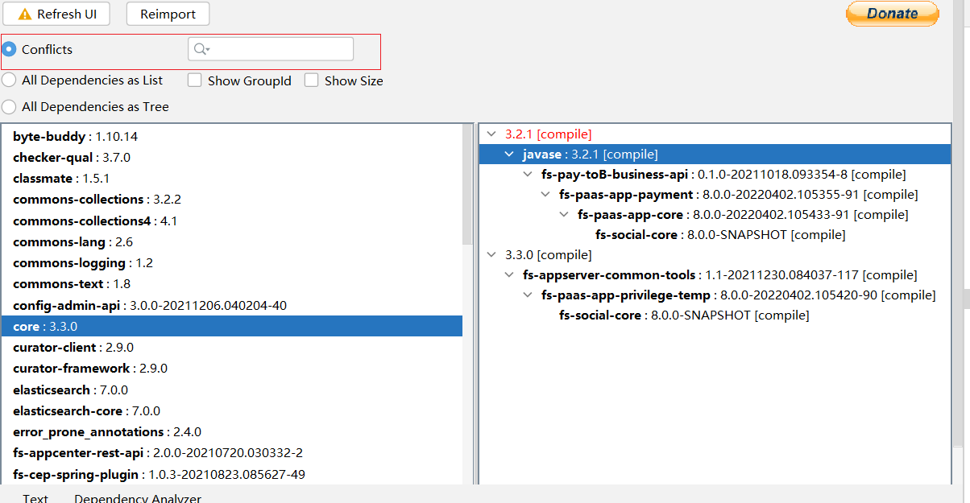Select commons-logging : 1.2 entry
Viewport: 970px width, 503px height.
232,263
